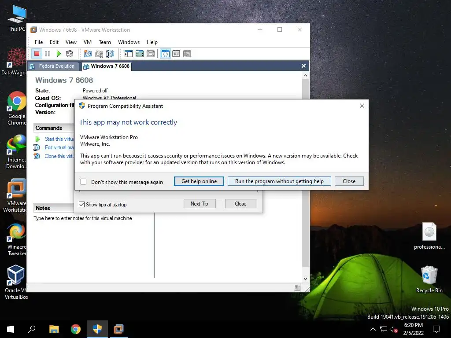Screen dimensions: 451x338
Task: Open the notification center icon
Action: (436, 329)
